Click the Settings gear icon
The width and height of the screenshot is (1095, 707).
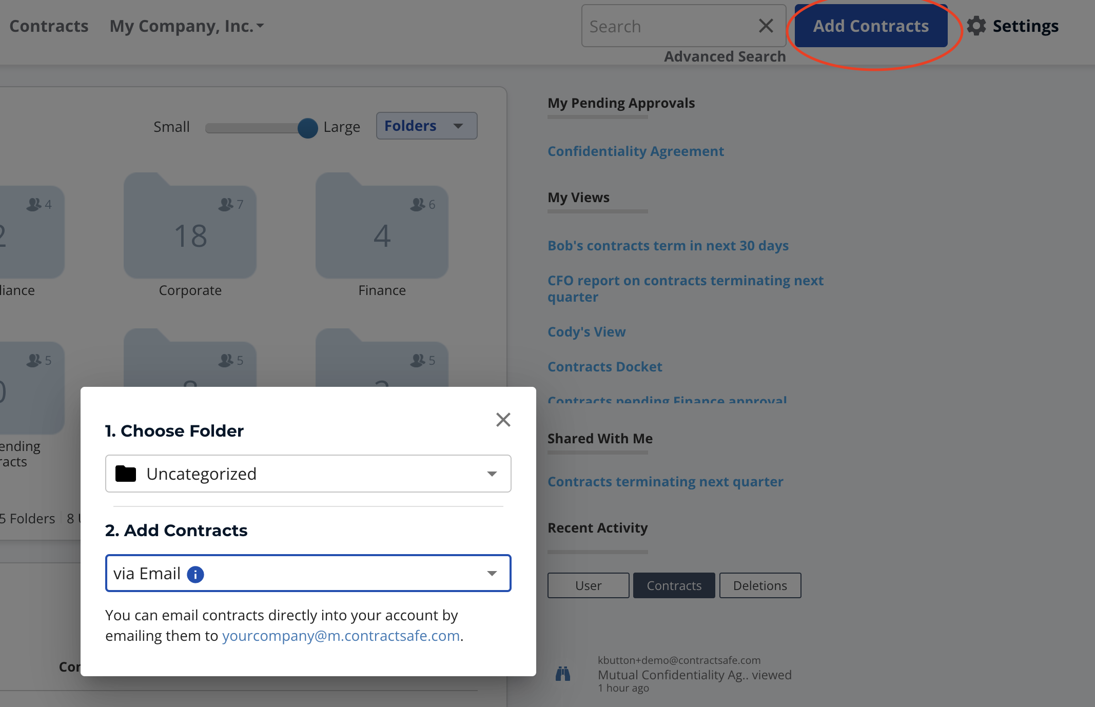pos(976,26)
